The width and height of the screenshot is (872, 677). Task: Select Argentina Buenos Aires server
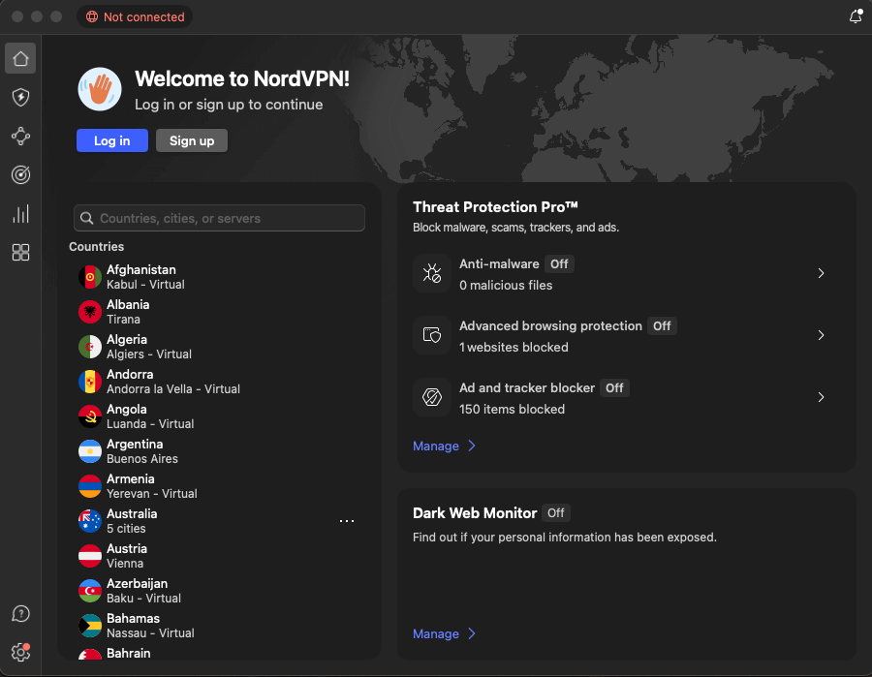pyautogui.click(x=219, y=451)
